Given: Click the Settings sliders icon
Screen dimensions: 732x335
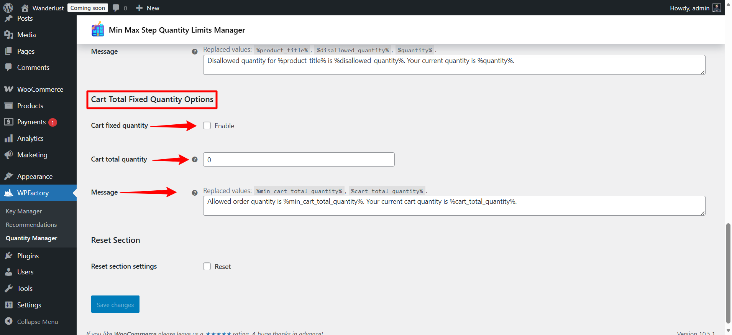Looking at the screenshot, I should [x=8, y=305].
